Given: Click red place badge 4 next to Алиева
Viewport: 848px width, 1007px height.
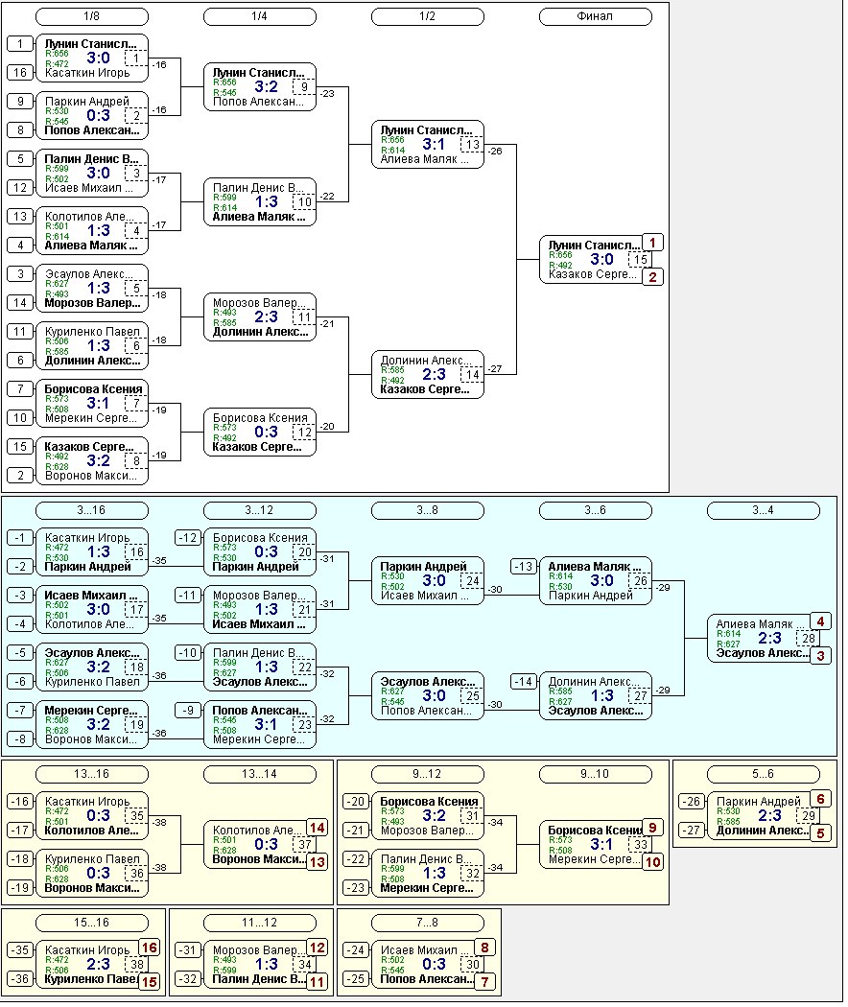Looking at the screenshot, I should pos(820,621).
